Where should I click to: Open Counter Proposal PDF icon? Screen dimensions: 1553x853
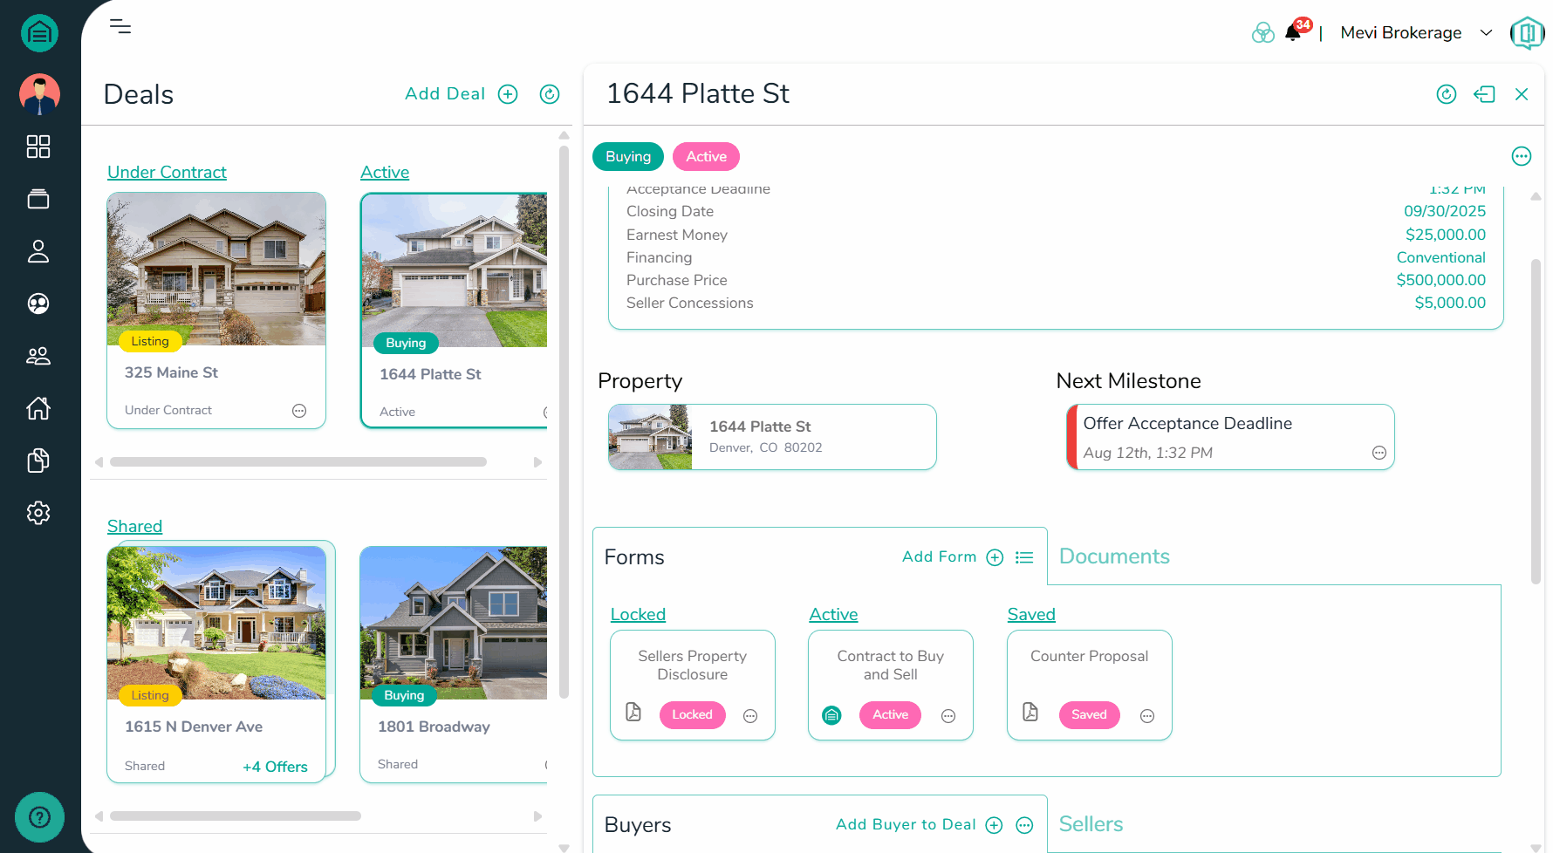pyautogui.click(x=1030, y=712)
